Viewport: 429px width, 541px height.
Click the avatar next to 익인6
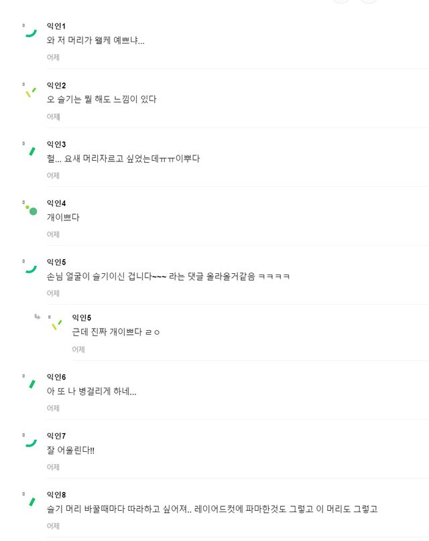29,384
